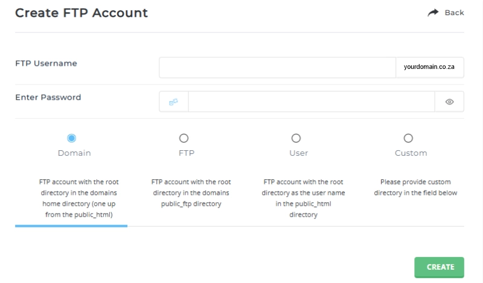The image size is (483, 283).
Task: Click the FTP Username input field
Action: pyautogui.click(x=278, y=68)
